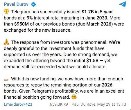Click the phrase 'excellent financial position going forward'
This screenshot has height=110, width=131.
click(64, 94)
